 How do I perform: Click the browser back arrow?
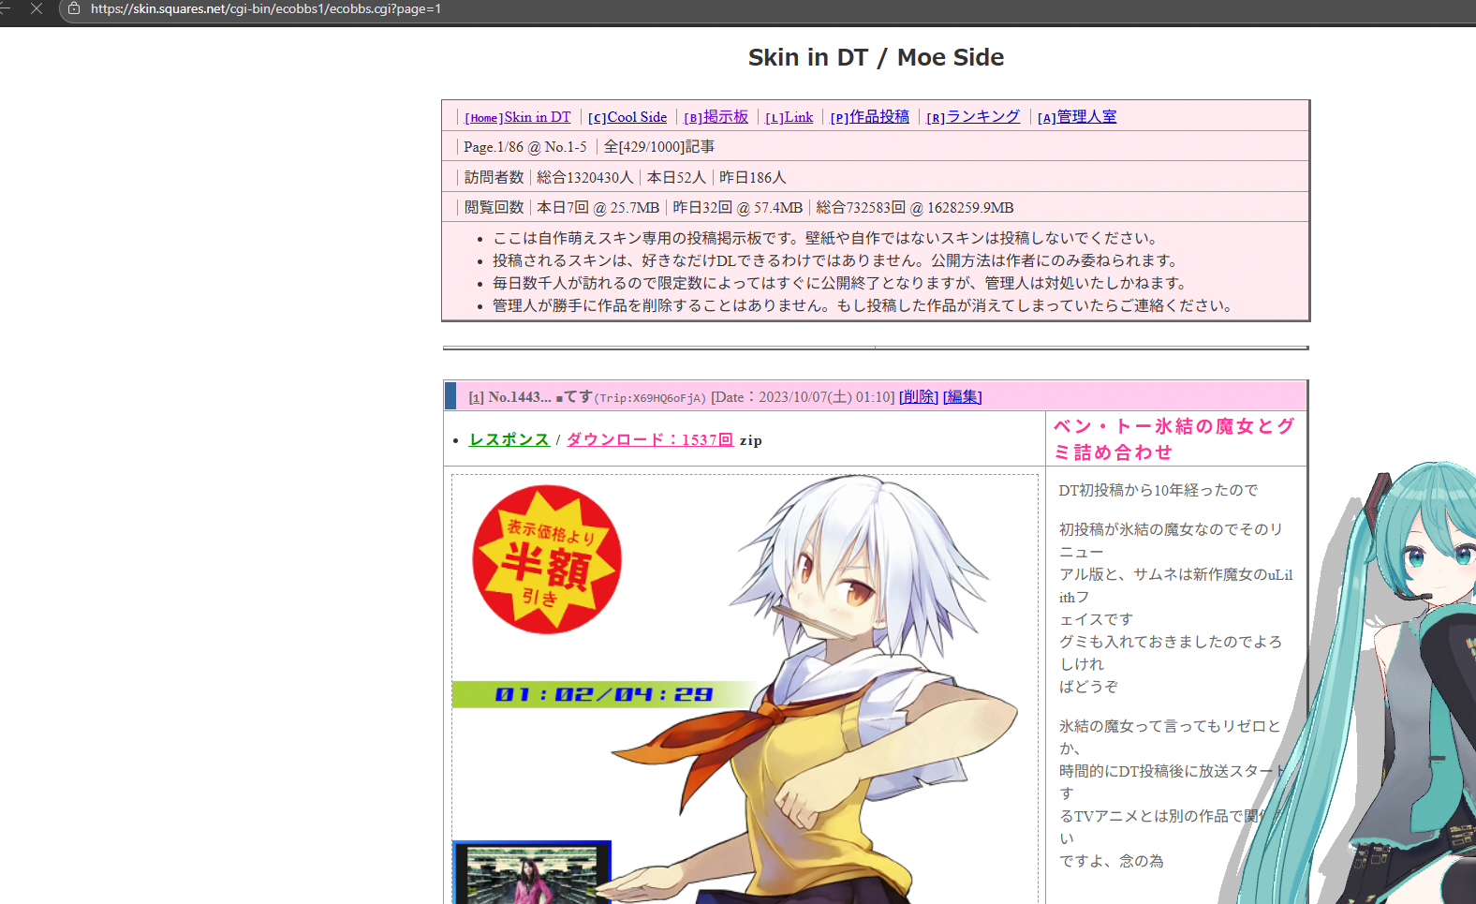click(5, 8)
